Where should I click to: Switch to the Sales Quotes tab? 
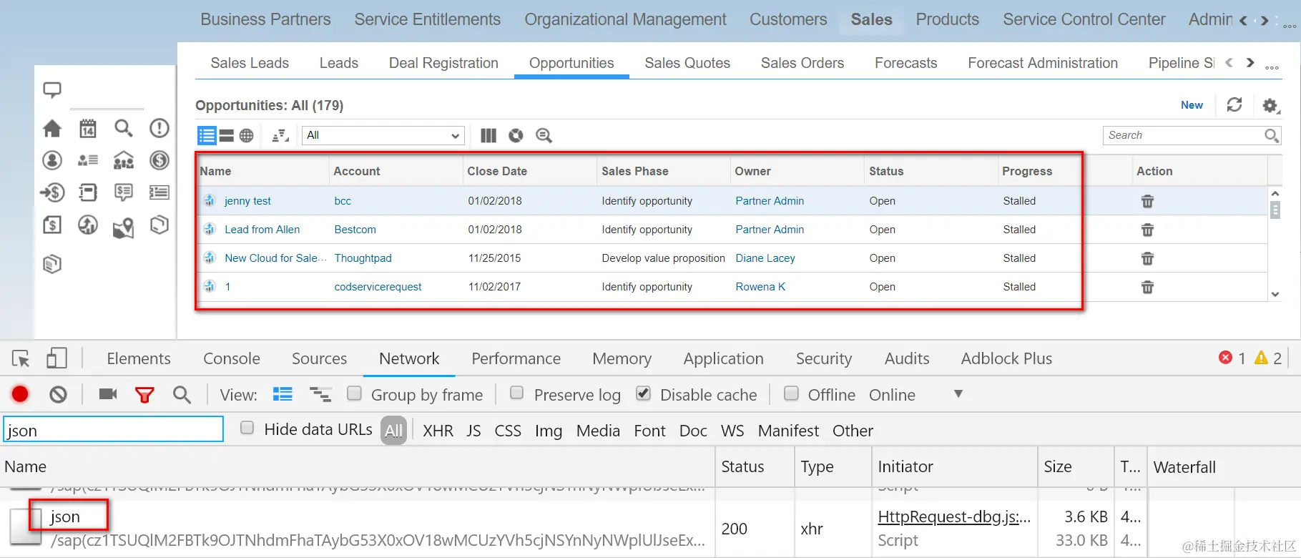coord(687,63)
